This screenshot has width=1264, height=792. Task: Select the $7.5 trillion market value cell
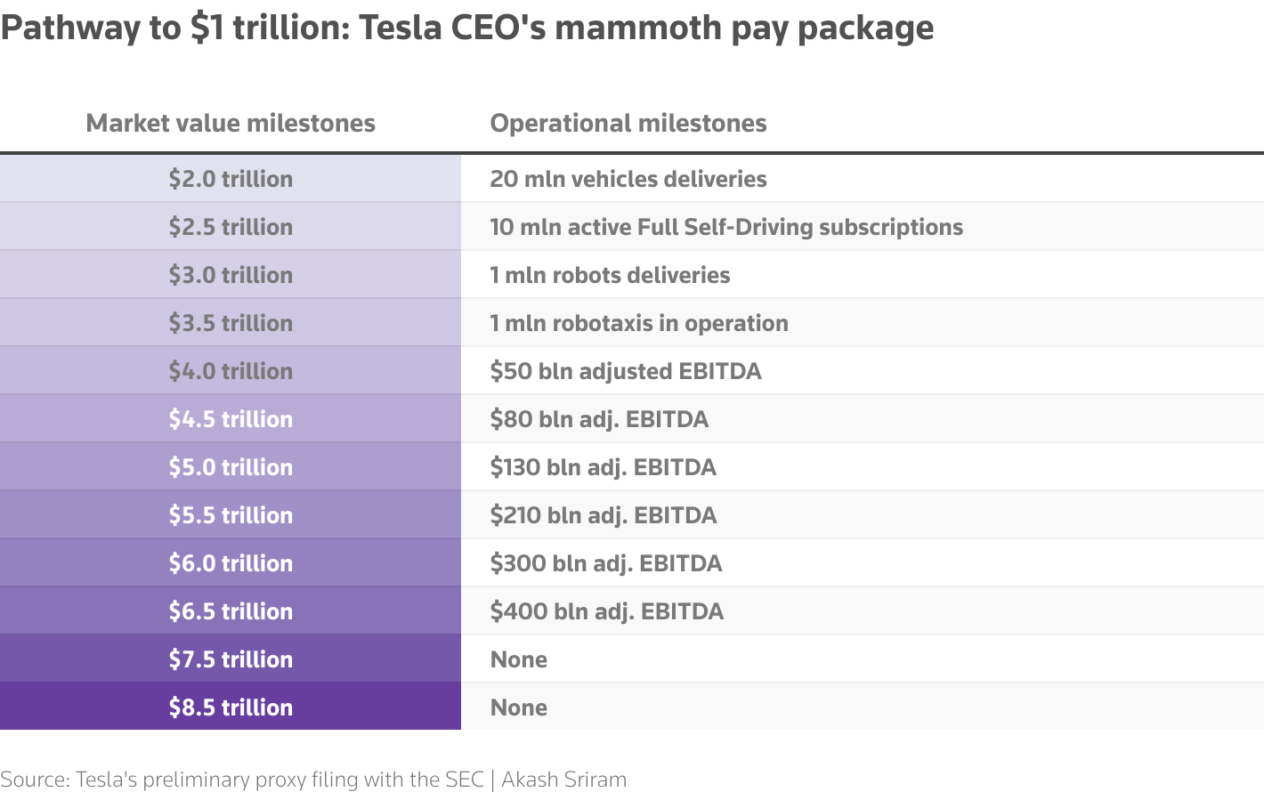[231, 659]
